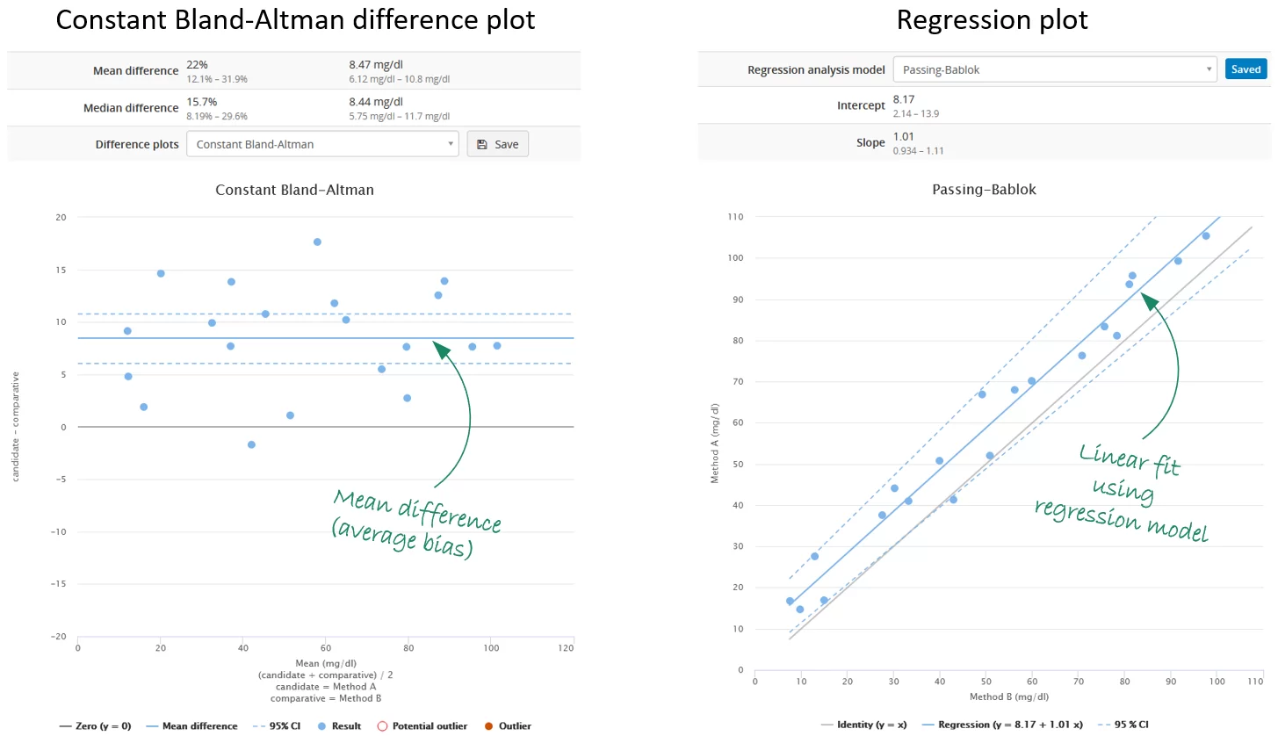
Task: Click the Constant Bland-Altman chart title
Action: 294,190
